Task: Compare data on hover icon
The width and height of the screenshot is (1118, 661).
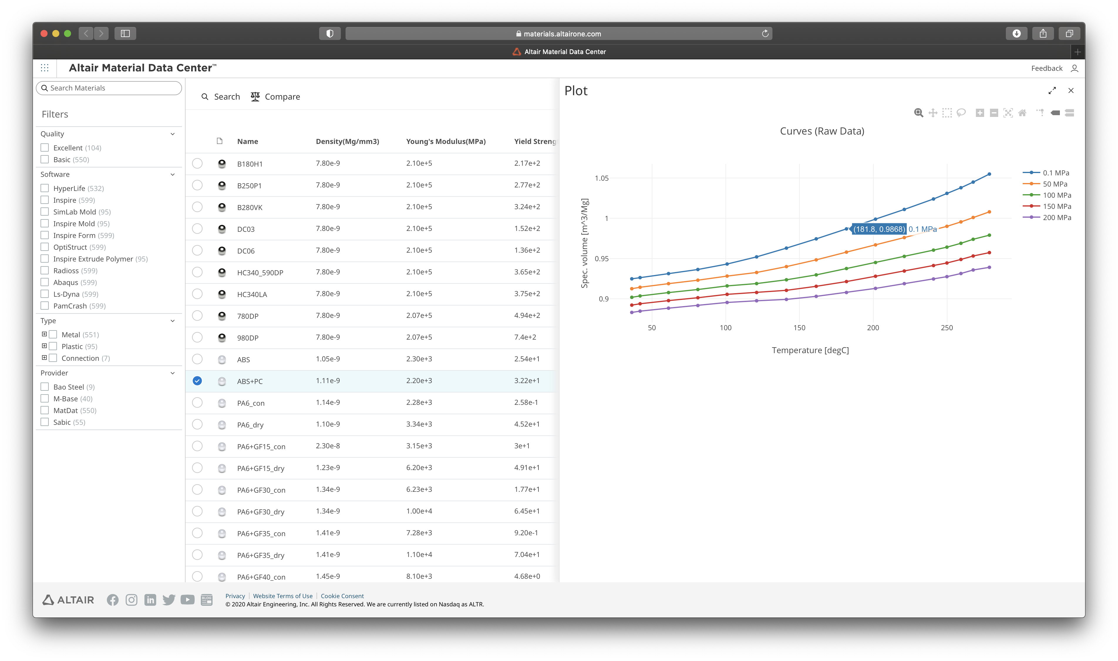Action: pos(1070,113)
